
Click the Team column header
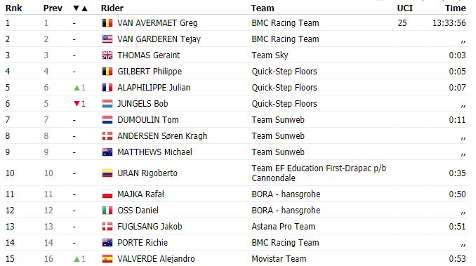click(263, 8)
